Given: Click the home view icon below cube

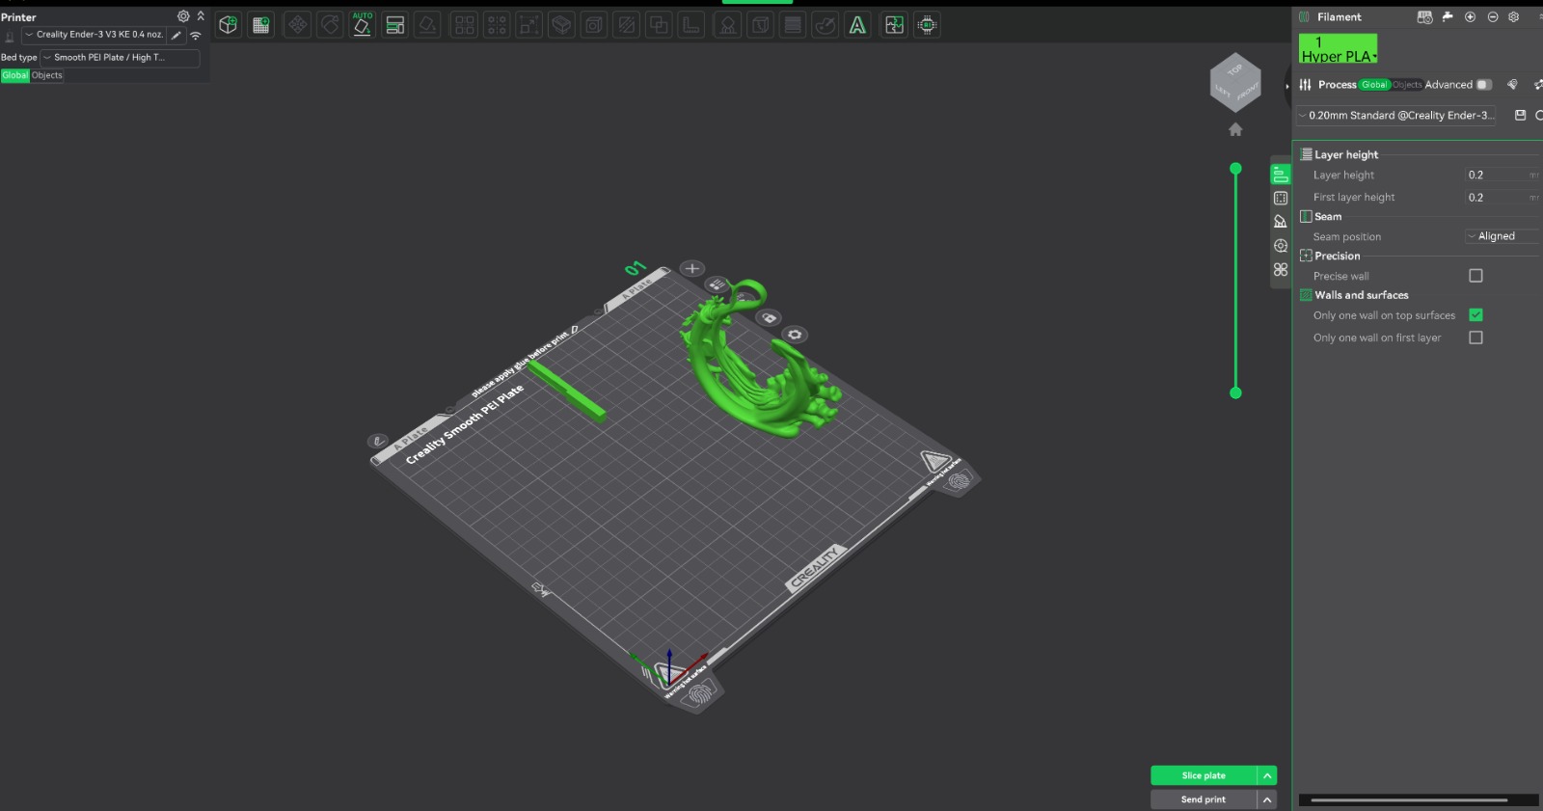Looking at the screenshot, I should pos(1235,129).
